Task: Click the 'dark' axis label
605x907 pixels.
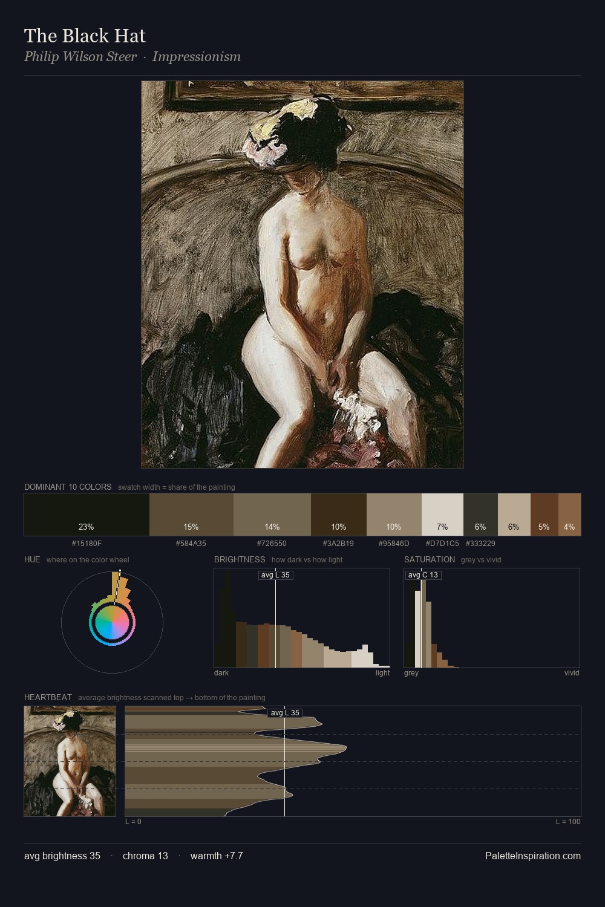Action: [x=221, y=673]
